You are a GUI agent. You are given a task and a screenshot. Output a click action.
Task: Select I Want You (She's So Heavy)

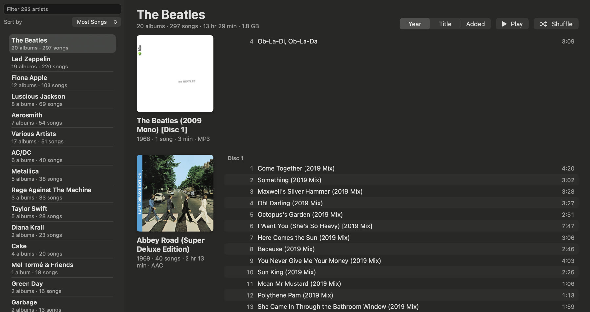tap(401, 226)
